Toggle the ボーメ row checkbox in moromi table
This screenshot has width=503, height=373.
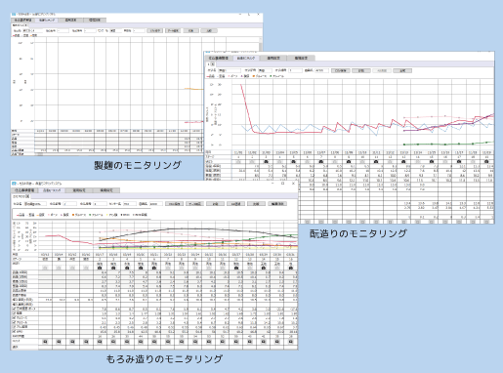point(14,309)
